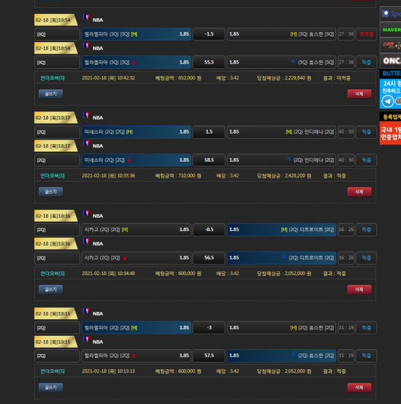Open the ONCA banner in the sidebar
The height and width of the screenshot is (404, 401).
tap(390, 59)
